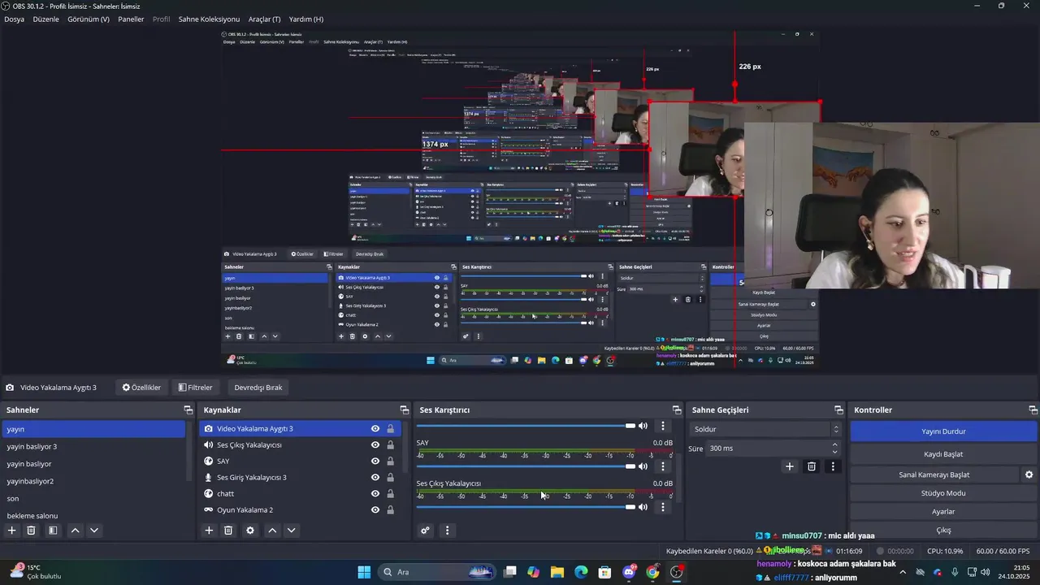The height and width of the screenshot is (585, 1040).
Task: Delete selected scene via Sahneler trash icon
Action: [32, 531]
